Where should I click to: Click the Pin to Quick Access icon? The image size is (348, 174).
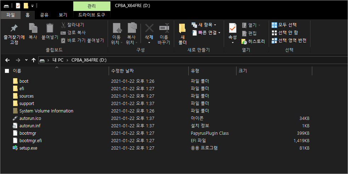(14, 28)
